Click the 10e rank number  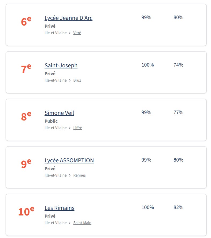pyautogui.click(x=26, y=211)
